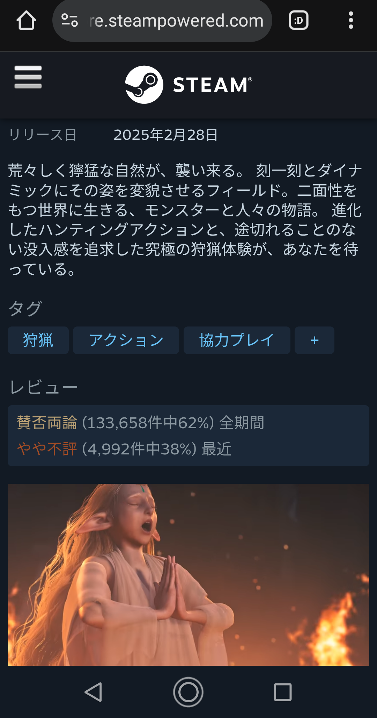Tap the game description paragraph
Screen dimensions: 377x718
point(185,220)
